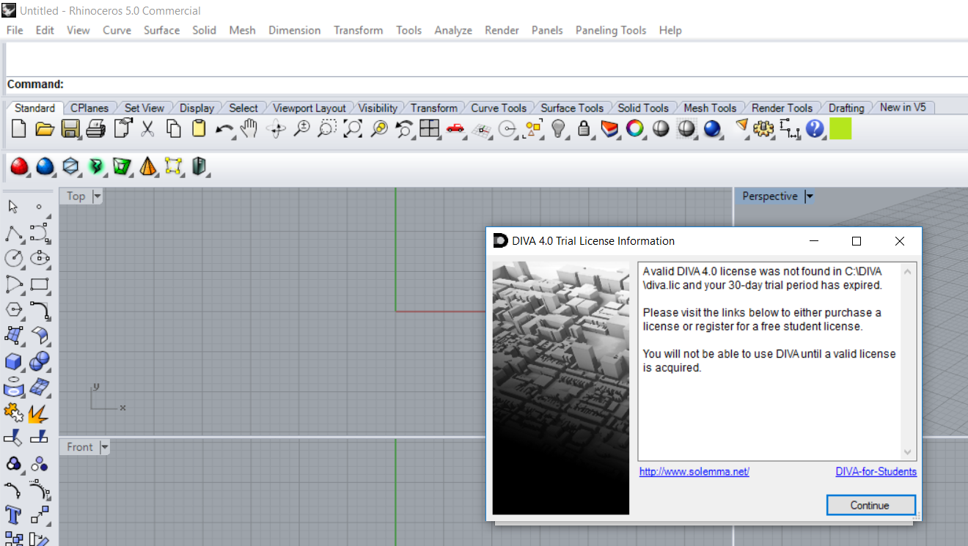Select the Box solid tool
Screen dimensions: 968x546
pos(13,361)
